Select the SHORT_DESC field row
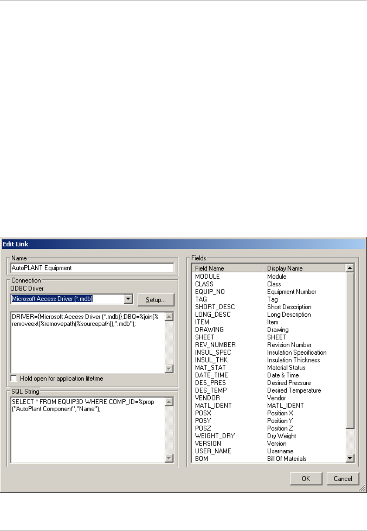Viewport: 367px width, 531px height. (269, 307)
